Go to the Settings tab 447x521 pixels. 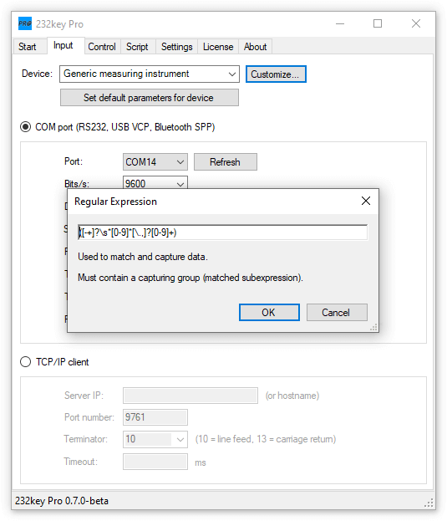tap(177, 47)
